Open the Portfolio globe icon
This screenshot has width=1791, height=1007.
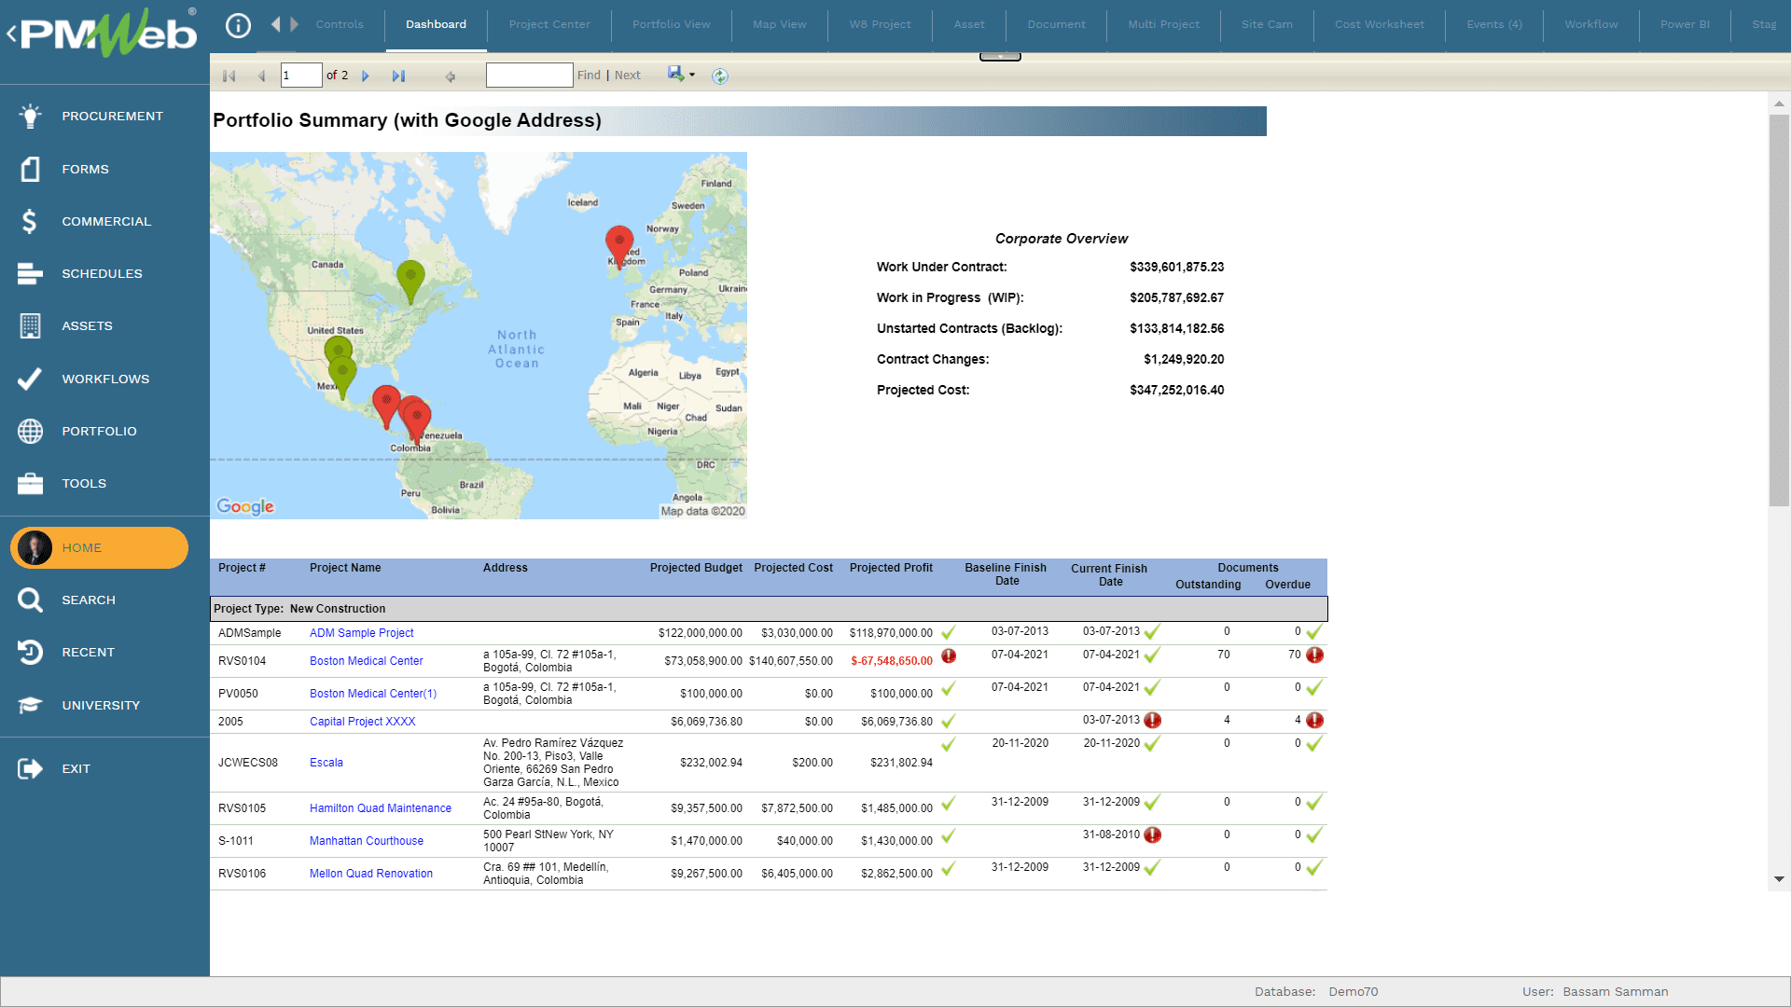coord(30,431)
